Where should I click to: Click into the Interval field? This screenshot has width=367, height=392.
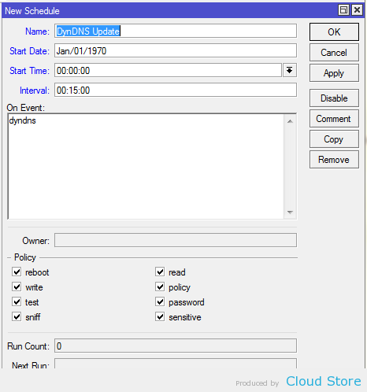(x=176, y=91)
